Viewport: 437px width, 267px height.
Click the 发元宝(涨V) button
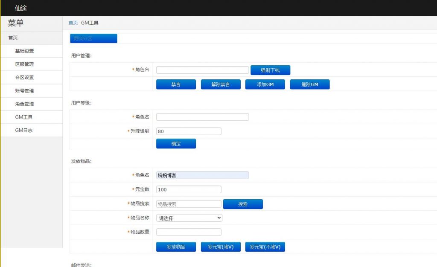(220, 247)
